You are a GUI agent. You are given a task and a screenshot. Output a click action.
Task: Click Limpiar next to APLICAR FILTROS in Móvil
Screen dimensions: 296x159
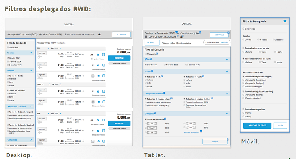280,125
